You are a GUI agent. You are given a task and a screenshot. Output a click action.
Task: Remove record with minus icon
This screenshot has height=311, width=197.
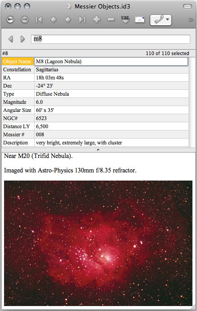pyautogui.click(x=111, y=20)
